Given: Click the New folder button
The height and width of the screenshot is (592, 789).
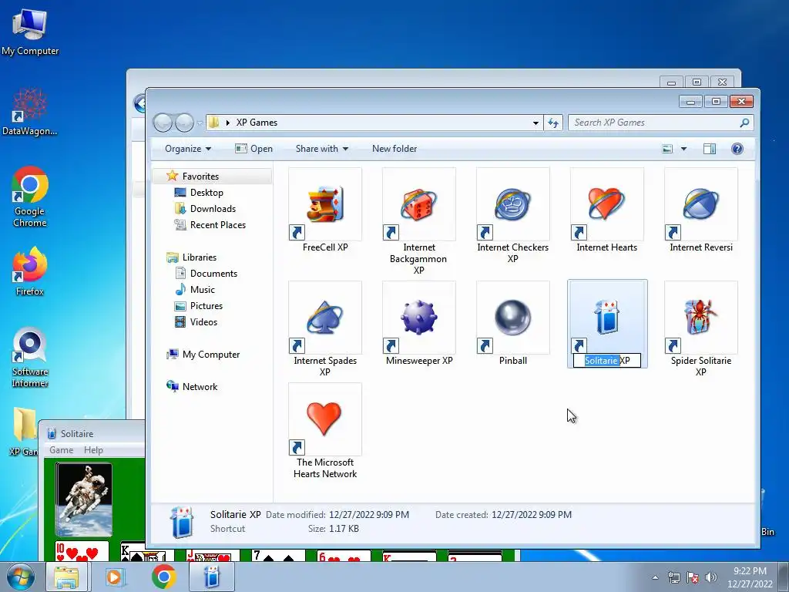Looking at the screenshot, I should (394, 149).
